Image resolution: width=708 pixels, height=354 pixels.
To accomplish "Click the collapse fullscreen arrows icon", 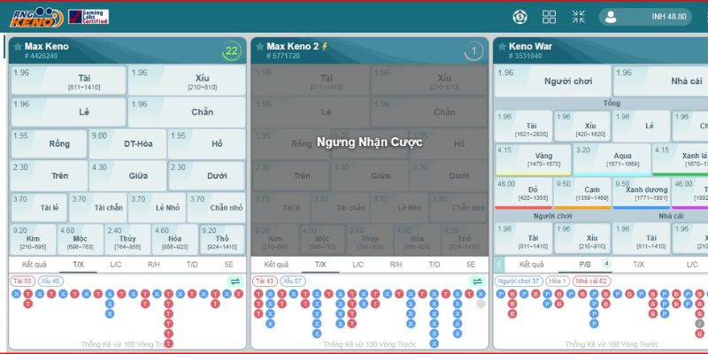I will click(x=578, y=17).
